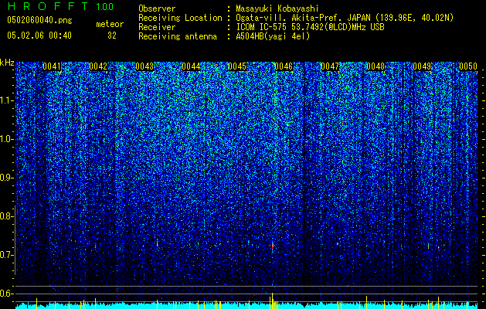Click the 0049 time marker
The image size is (486, 309).
[x=422, y=66]
